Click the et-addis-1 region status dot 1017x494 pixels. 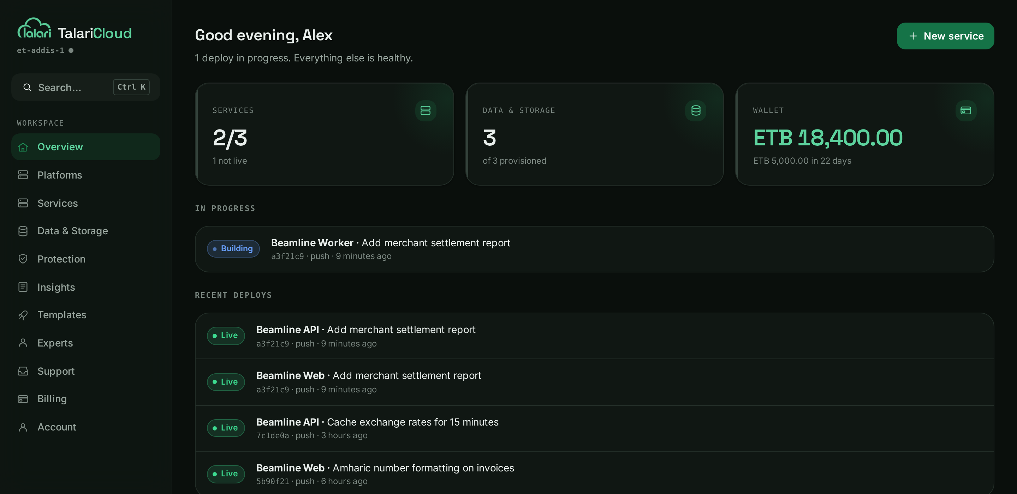pos(71,50)
